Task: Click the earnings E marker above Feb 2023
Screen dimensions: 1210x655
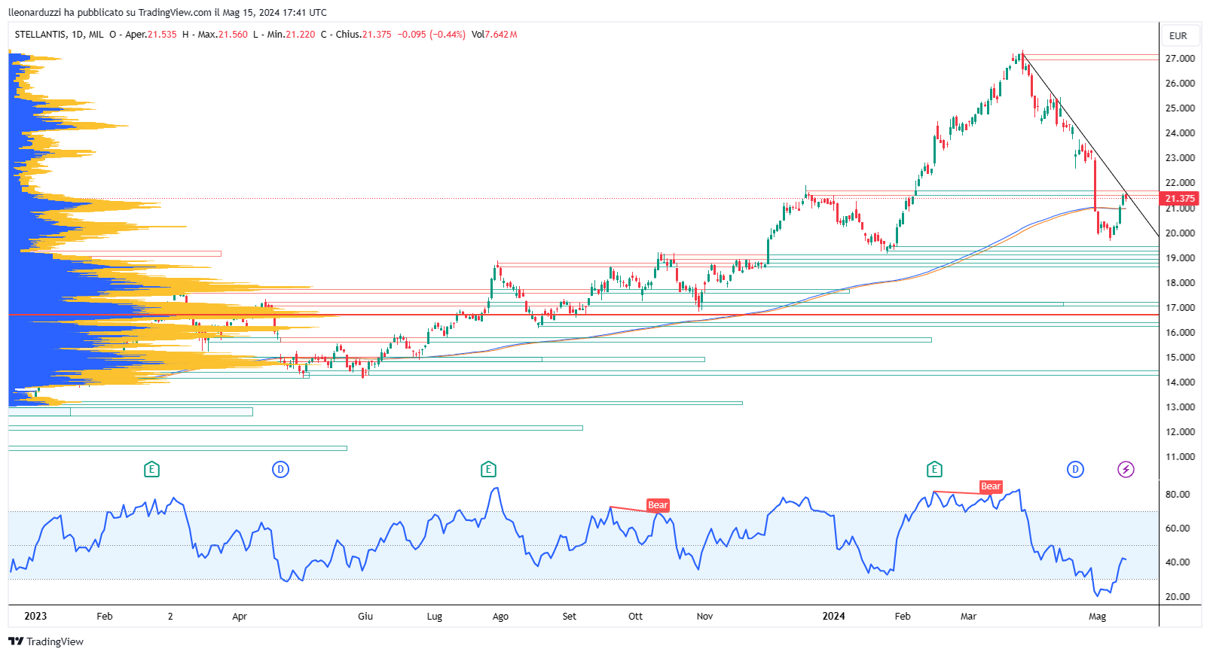Action: pyautogui.click(x=151, y=470)
